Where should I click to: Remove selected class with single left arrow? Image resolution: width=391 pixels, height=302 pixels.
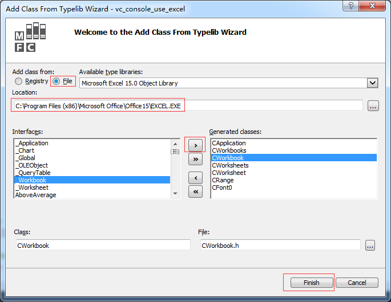pyautogui.click(x=195, y=178)
